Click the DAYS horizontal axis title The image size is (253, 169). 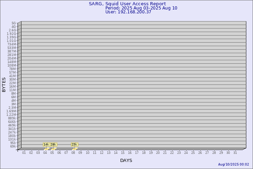point(126,161)
